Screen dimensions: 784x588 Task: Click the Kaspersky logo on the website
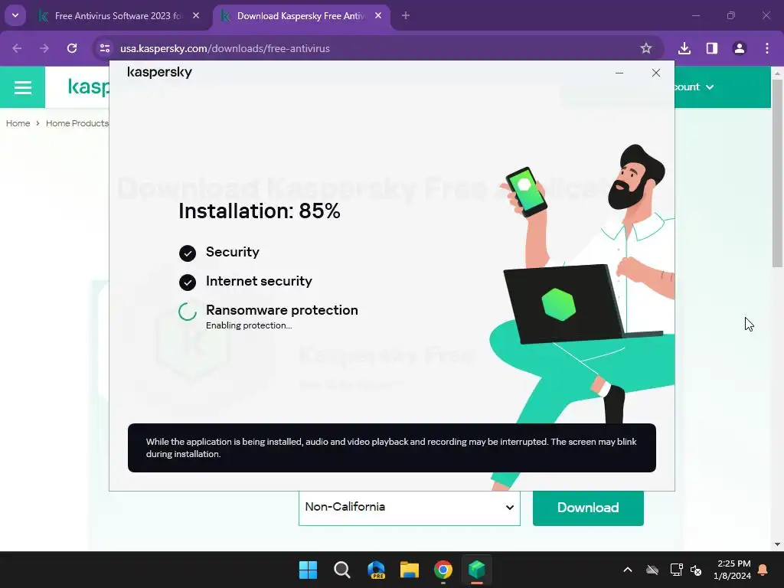pos(89,87)
